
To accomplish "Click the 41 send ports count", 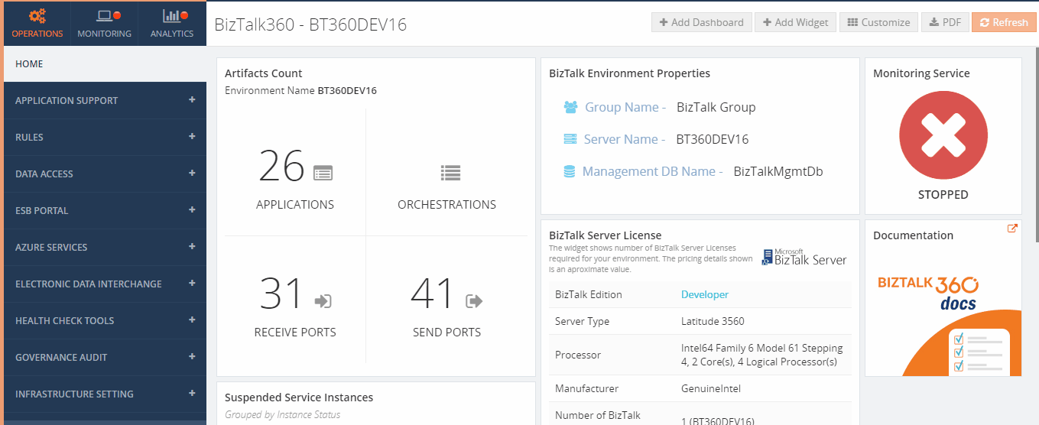I will point(433,294).
